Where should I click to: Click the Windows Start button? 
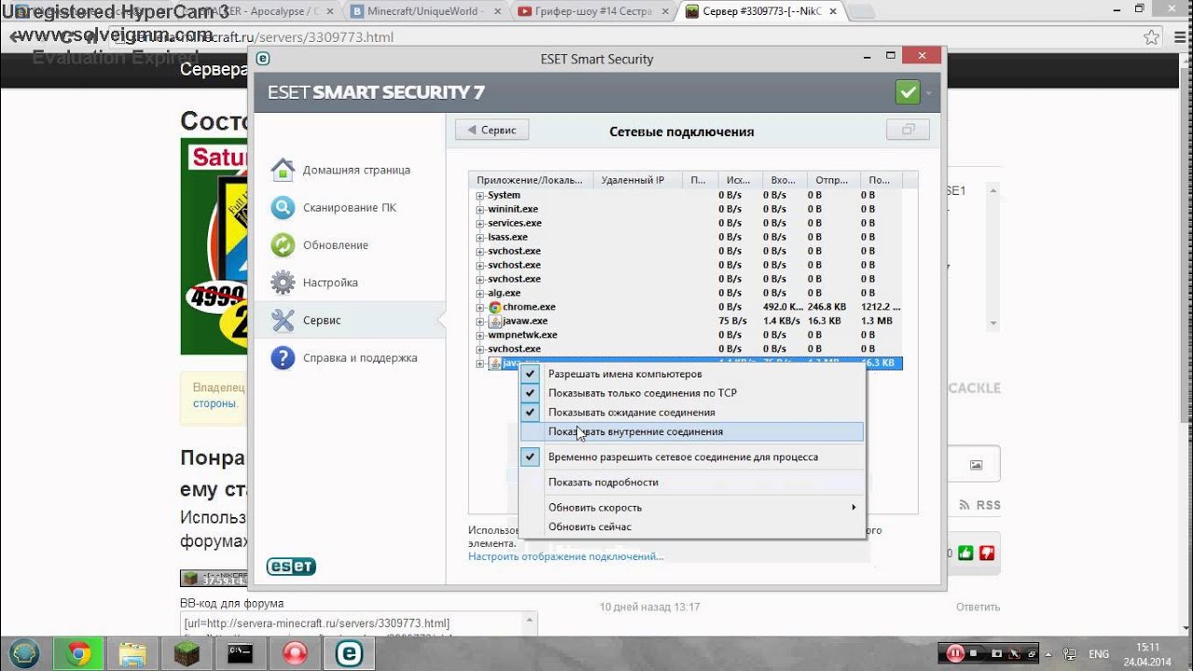click(23, 653)
